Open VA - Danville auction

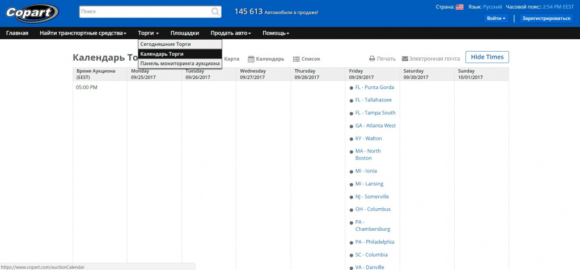point(370,267)
